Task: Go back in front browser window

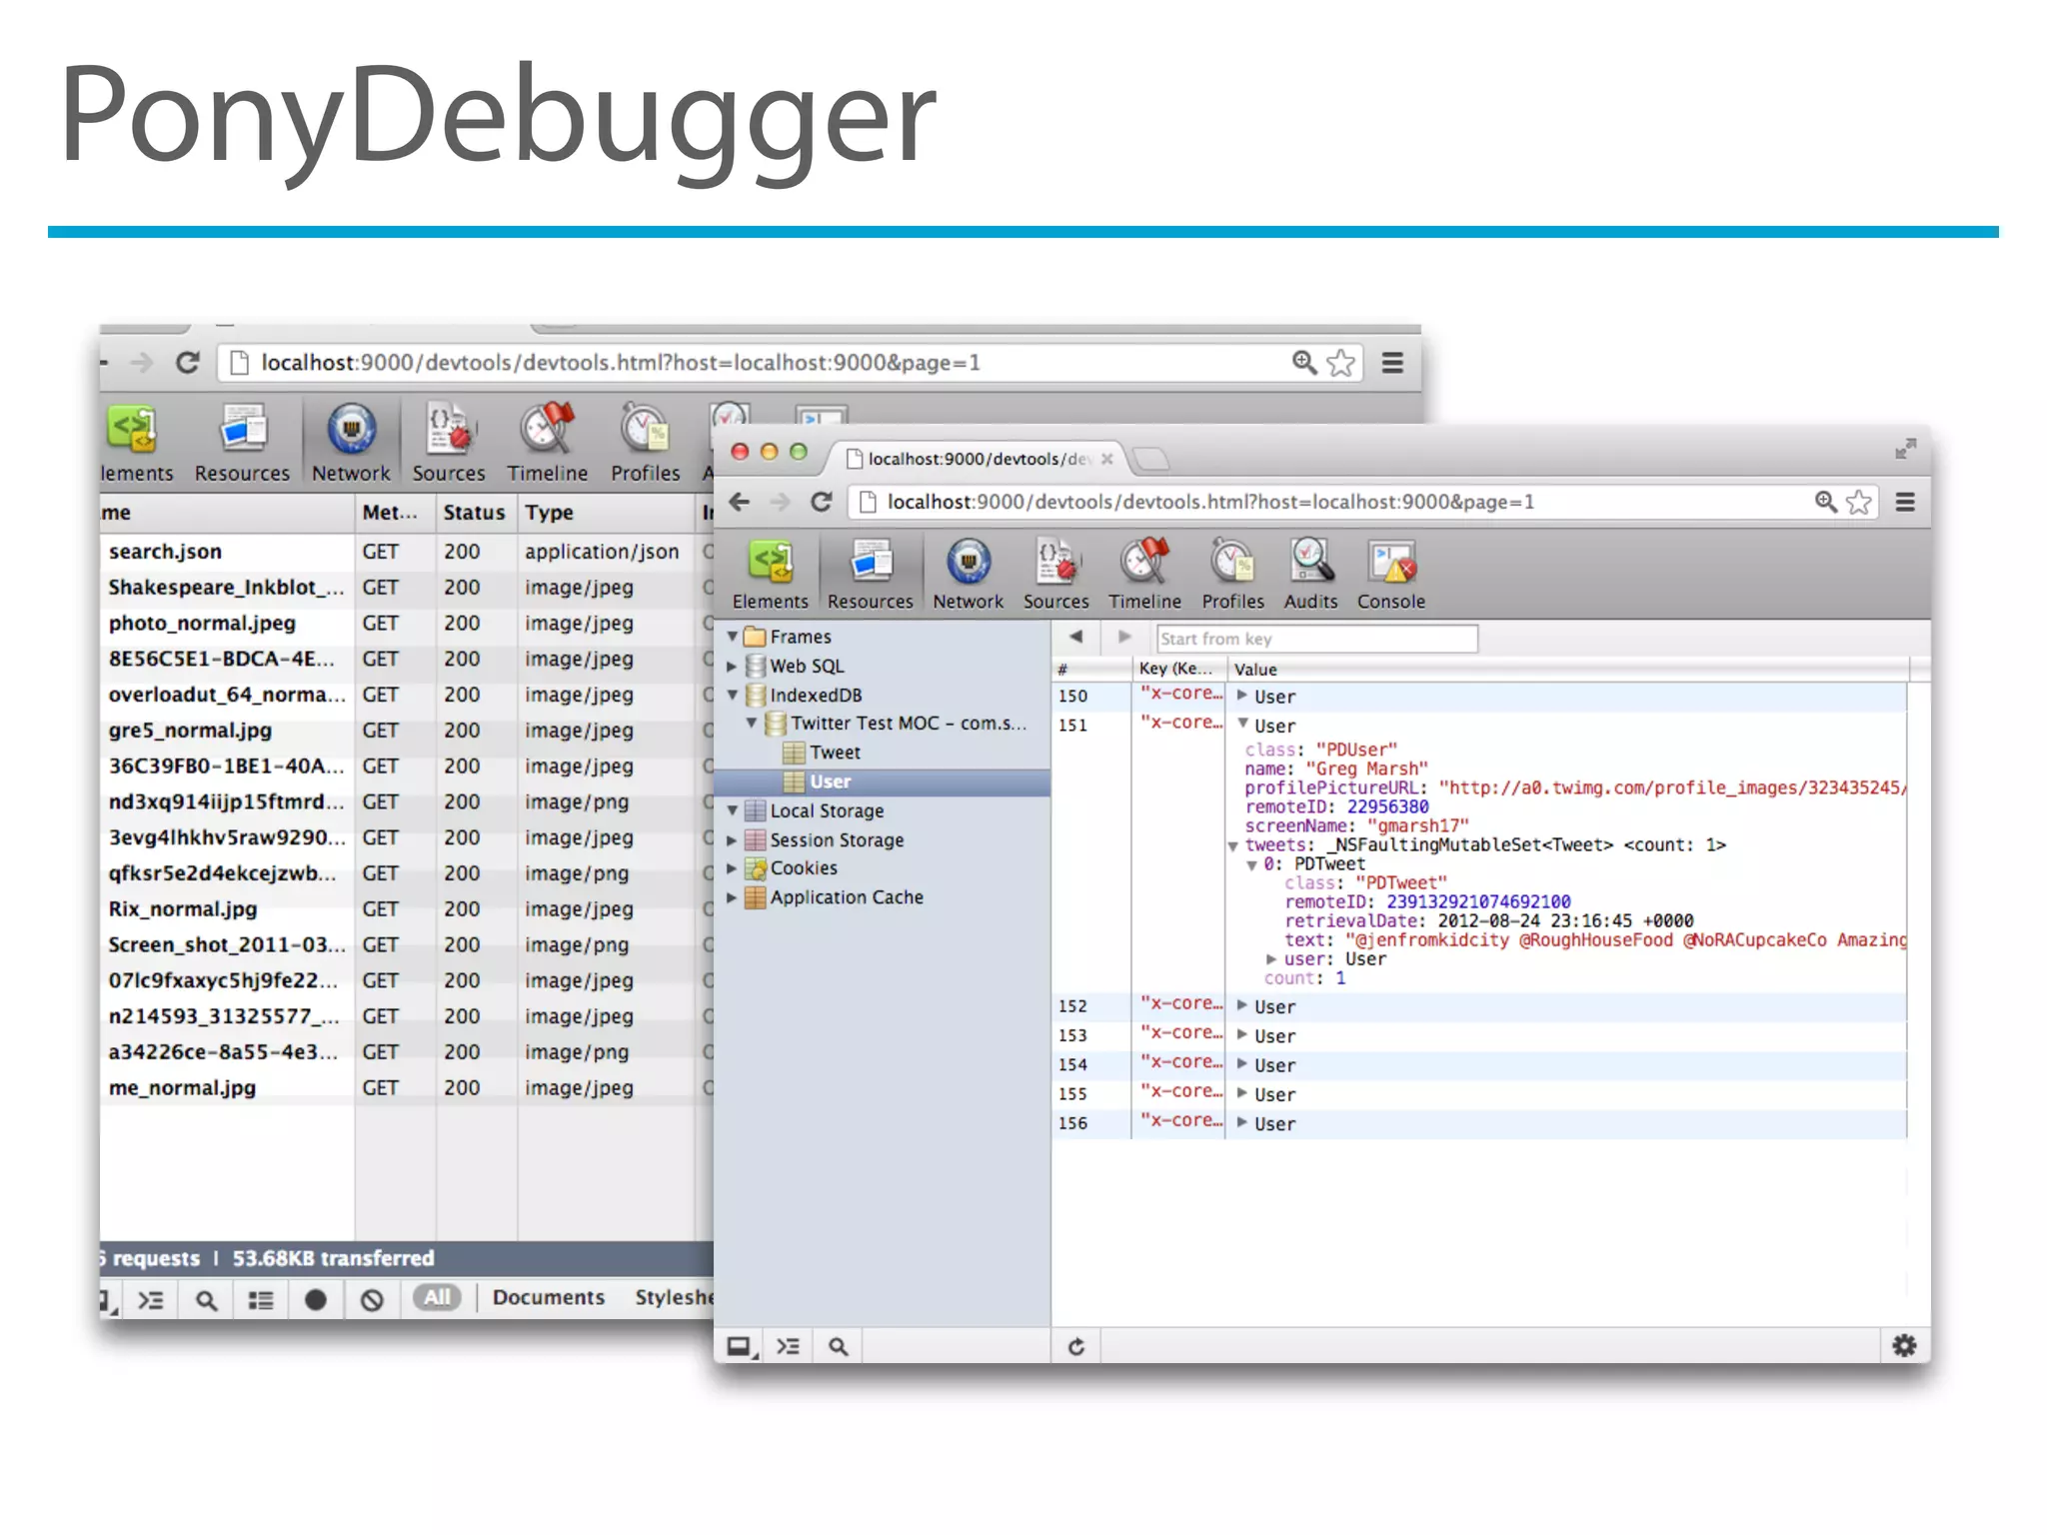Action: 740,502
